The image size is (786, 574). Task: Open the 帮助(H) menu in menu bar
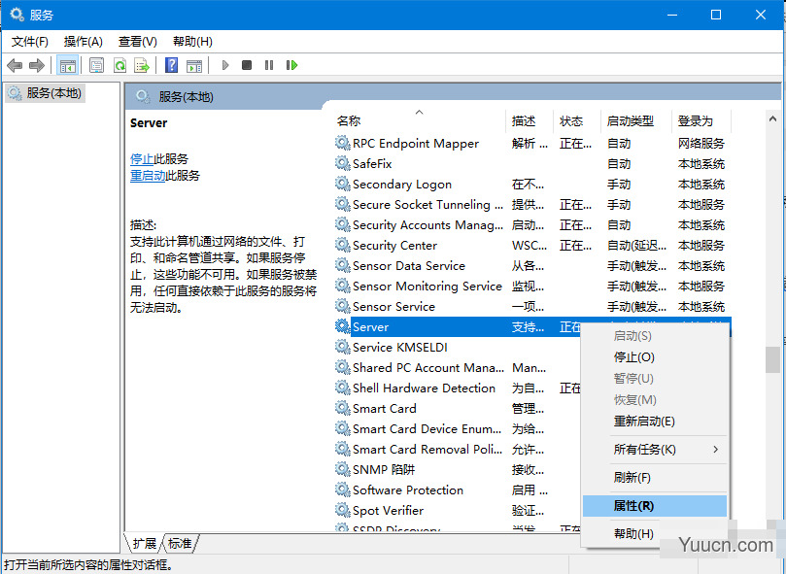point(192,42)
